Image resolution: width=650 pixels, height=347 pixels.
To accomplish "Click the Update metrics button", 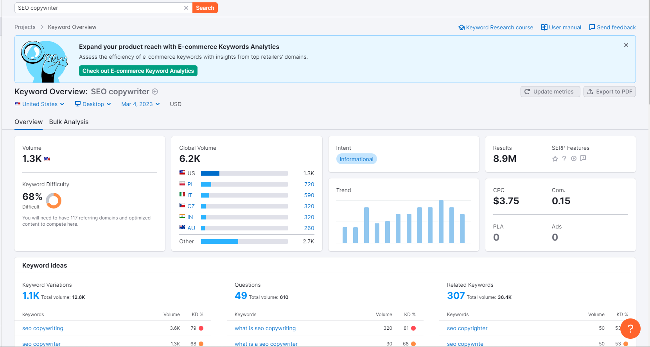I will coord(550,92).
